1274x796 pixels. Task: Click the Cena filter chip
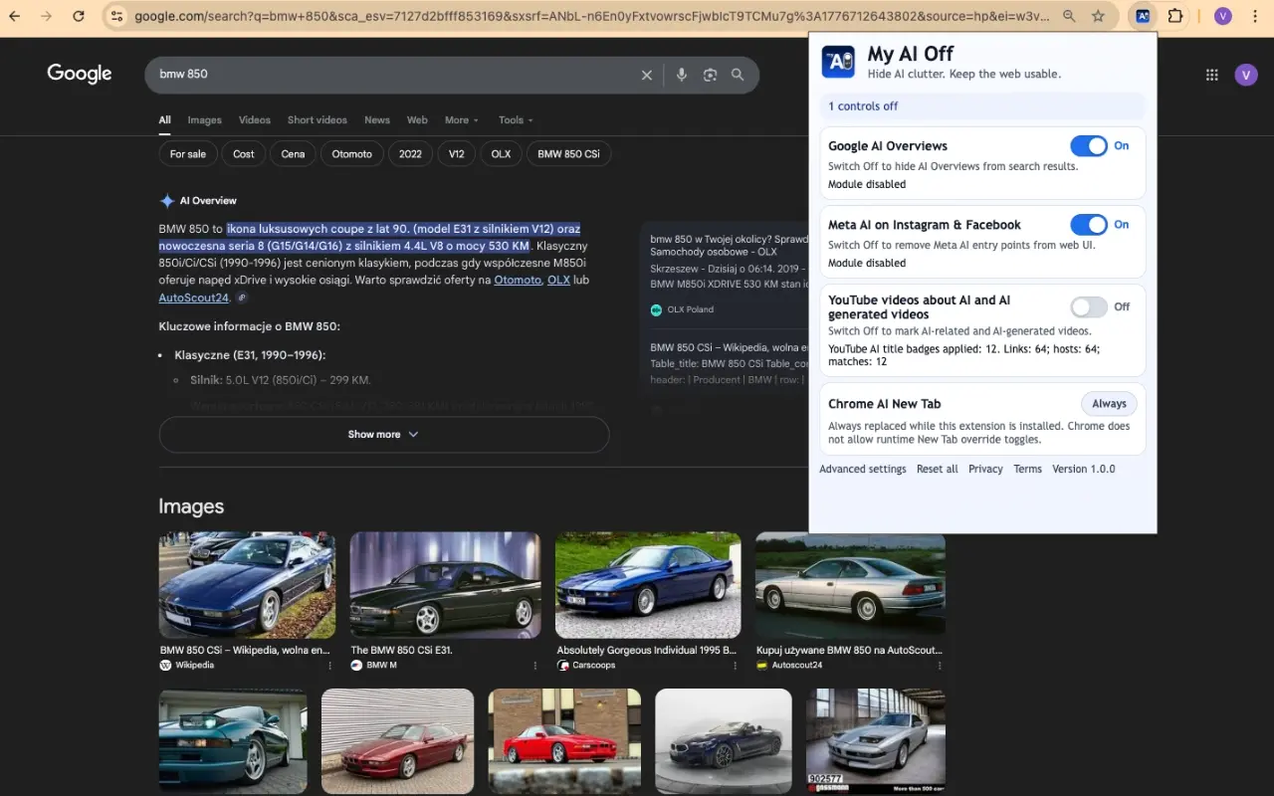tap(293, 154)
